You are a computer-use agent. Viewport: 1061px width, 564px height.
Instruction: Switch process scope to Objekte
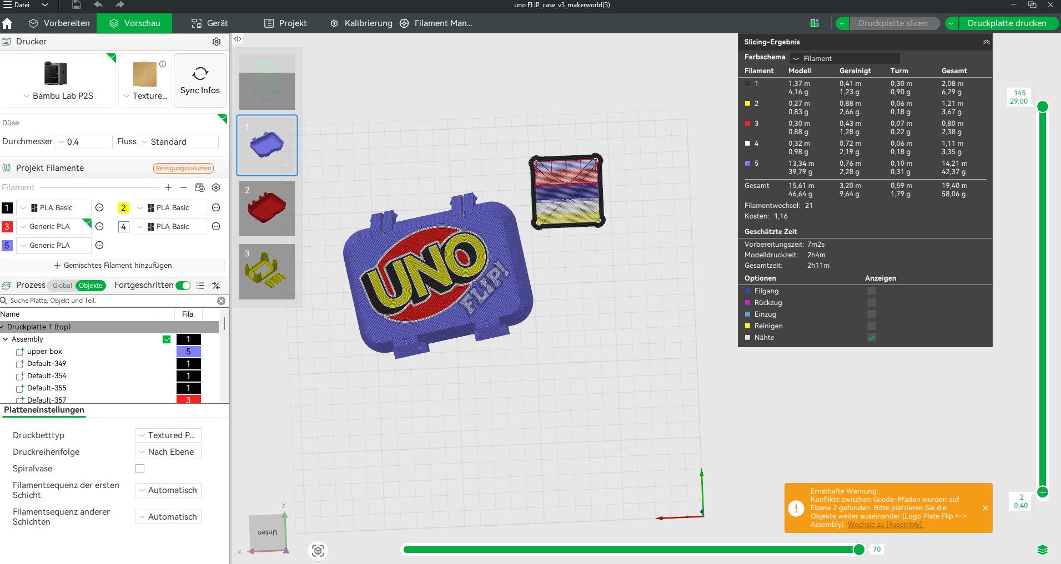tap(90, 286)
